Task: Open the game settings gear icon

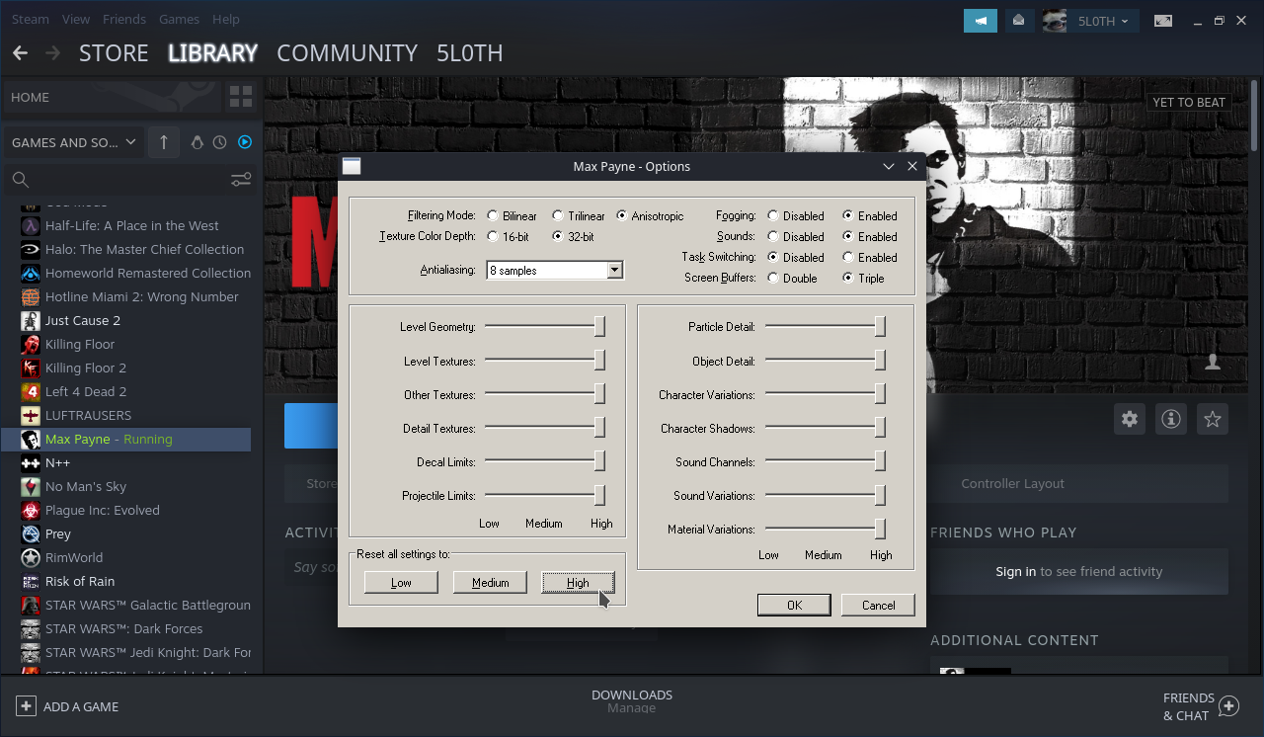Action: (1130, 419)
